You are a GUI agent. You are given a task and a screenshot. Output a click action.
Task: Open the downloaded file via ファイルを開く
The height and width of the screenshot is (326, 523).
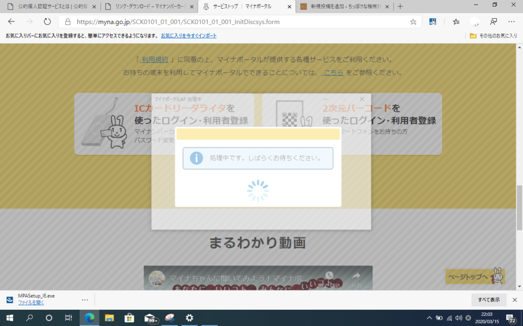[31, 303]
